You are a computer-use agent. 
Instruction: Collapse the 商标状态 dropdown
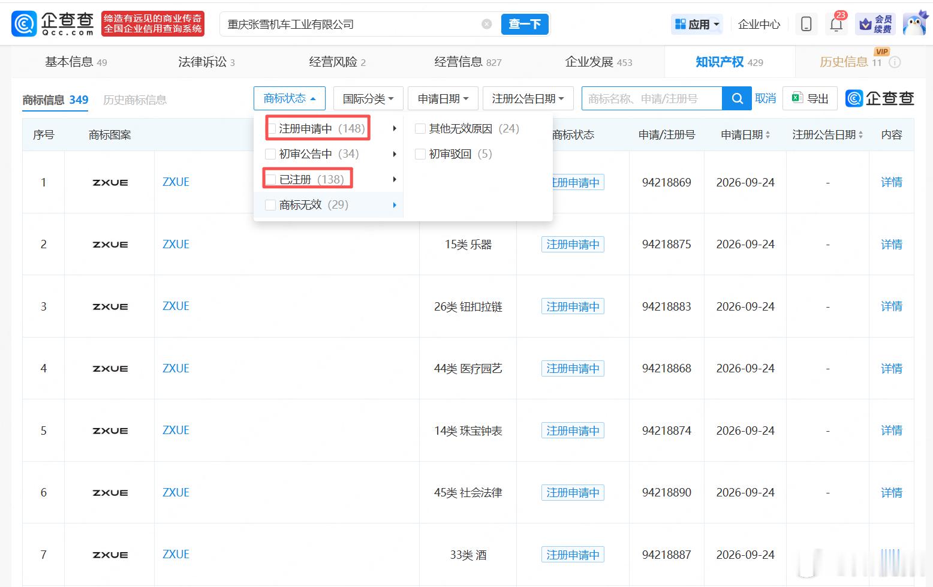pos(290,98)
